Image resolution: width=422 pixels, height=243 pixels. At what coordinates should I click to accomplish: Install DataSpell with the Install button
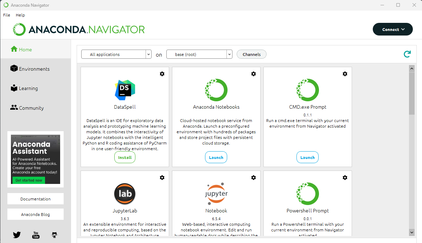click(x=125, y=157)
